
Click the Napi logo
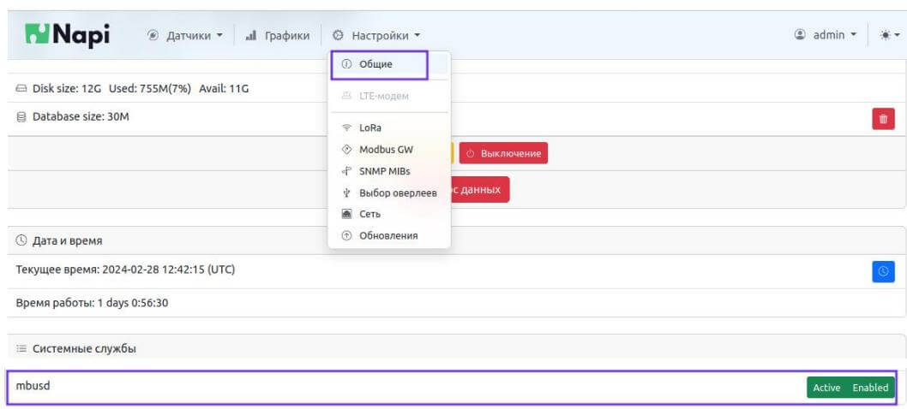click(67, 35)
